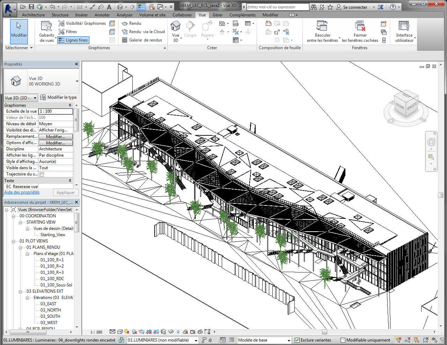The height and width of the screenshot is (345, 447).
Task: Toggle the Lignes fines display
Action: coord(73,40)
